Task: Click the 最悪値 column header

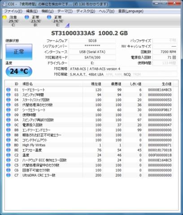Action: (113, 84)
